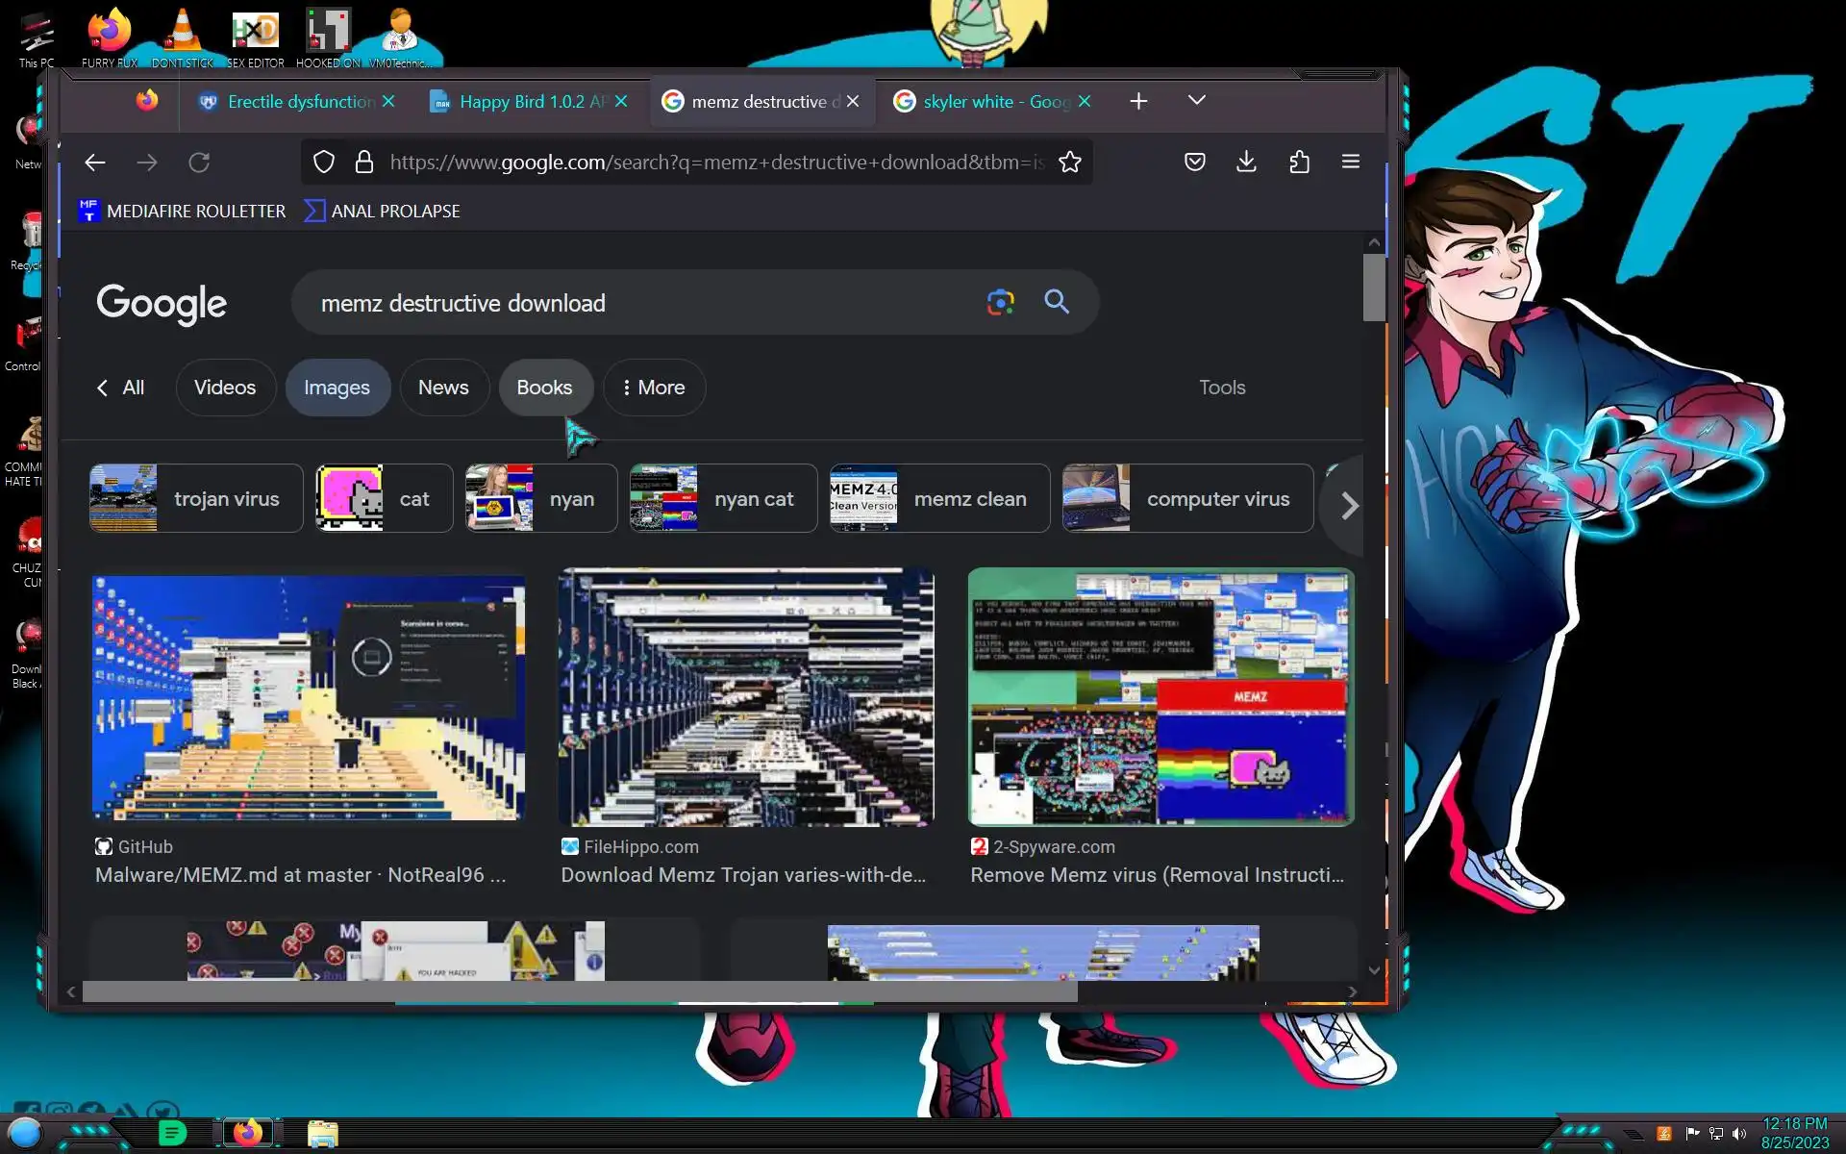Open the extensions puzzle icon

pyautogui.click(x=1299, y=162)
